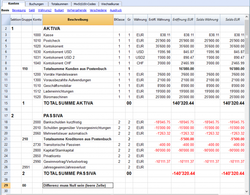Open the Budget view link

59,10
